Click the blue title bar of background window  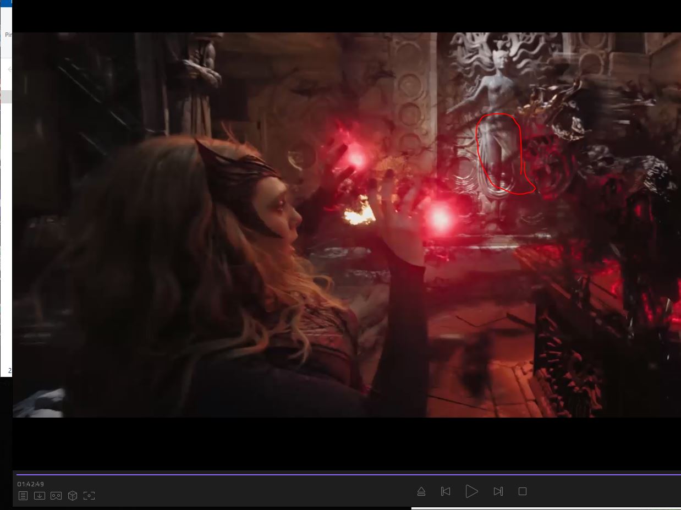[6, 3]
